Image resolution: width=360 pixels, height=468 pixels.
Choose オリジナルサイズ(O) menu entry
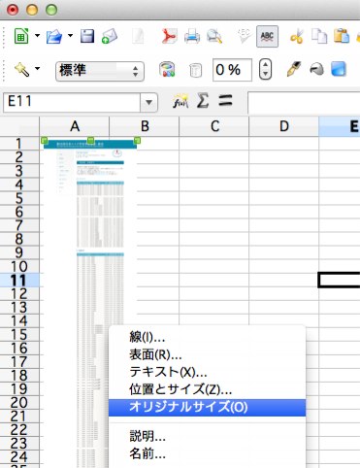coord(207,407)
